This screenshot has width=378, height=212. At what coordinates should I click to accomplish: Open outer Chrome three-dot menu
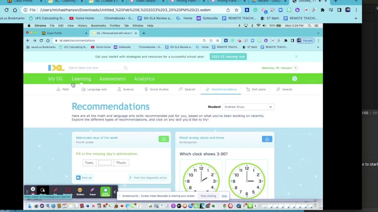click(x=356, y=10)
